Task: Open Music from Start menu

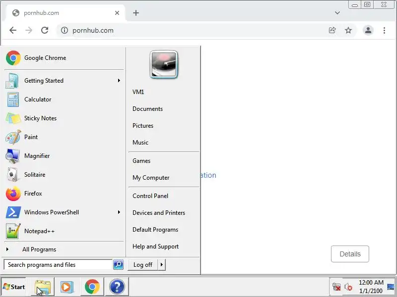Action: (x=140, y=143)
